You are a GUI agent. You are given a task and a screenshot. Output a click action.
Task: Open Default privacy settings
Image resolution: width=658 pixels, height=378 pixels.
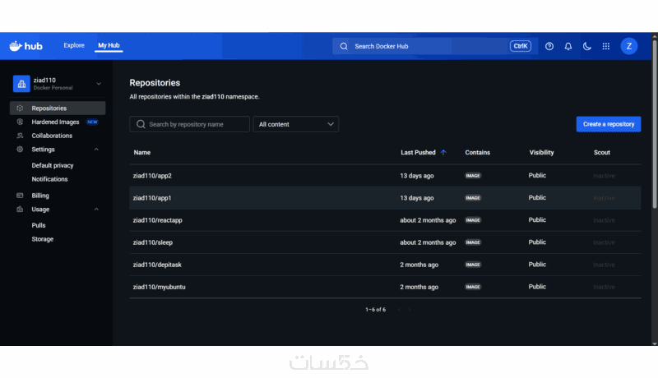tap(53, 165)
